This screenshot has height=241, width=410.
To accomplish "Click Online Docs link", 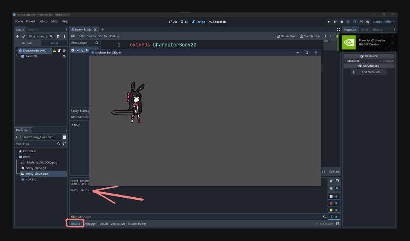I will tap(286, 36).
